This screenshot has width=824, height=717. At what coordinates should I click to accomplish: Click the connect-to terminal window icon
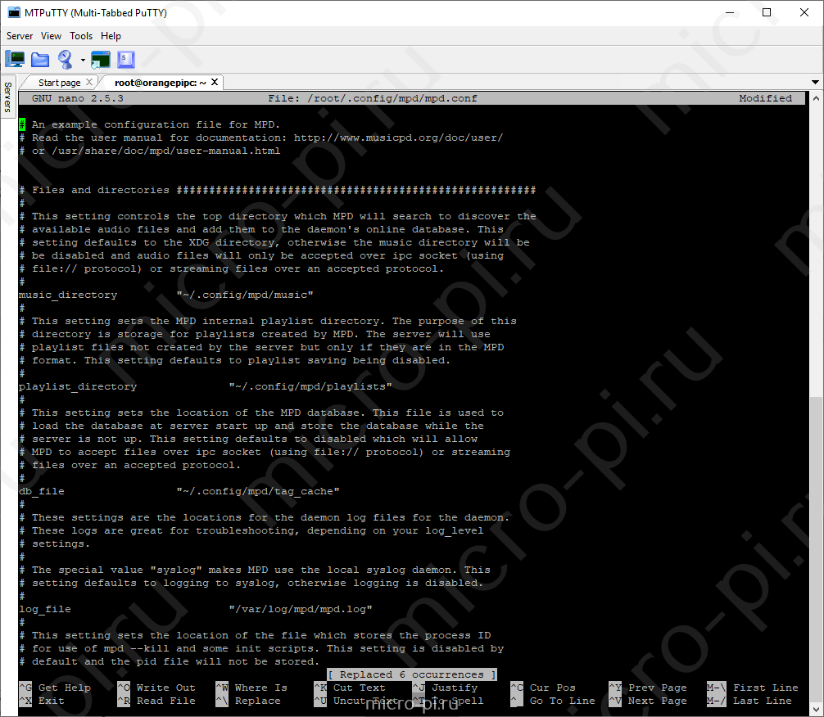[x=101, y=60]
